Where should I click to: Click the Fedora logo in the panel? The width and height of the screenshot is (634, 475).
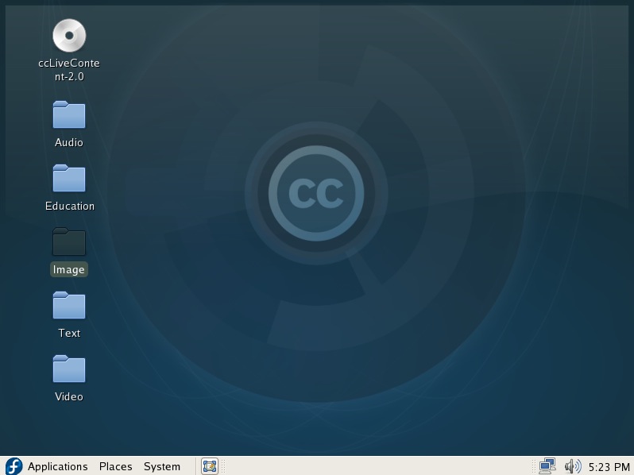click(x=14, y=466)
